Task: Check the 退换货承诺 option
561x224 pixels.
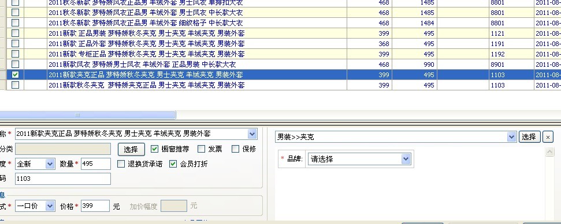Action: 121,164
